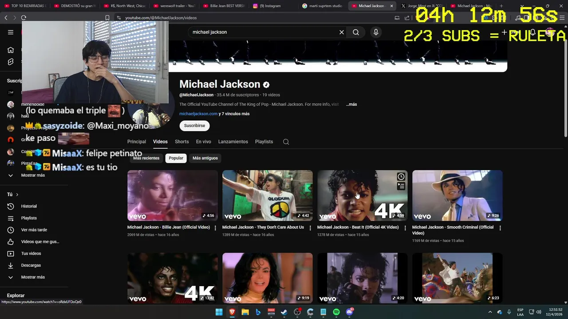Open Playlists in the sidebar
The image size is (568, 319).
pyautogui.click(x=29, y=218)
